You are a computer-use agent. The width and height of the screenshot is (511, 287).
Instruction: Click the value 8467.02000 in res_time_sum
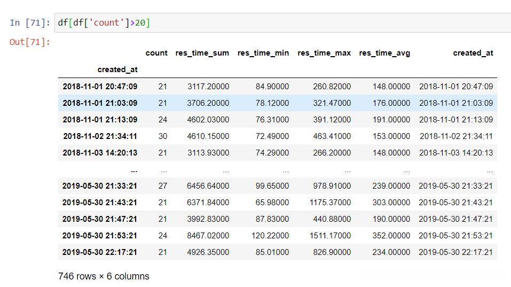point(208,236)
